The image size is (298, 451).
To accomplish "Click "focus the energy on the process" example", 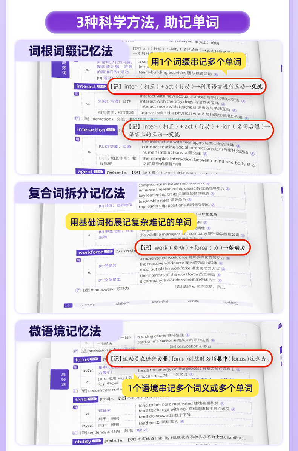I will [189, 369].
